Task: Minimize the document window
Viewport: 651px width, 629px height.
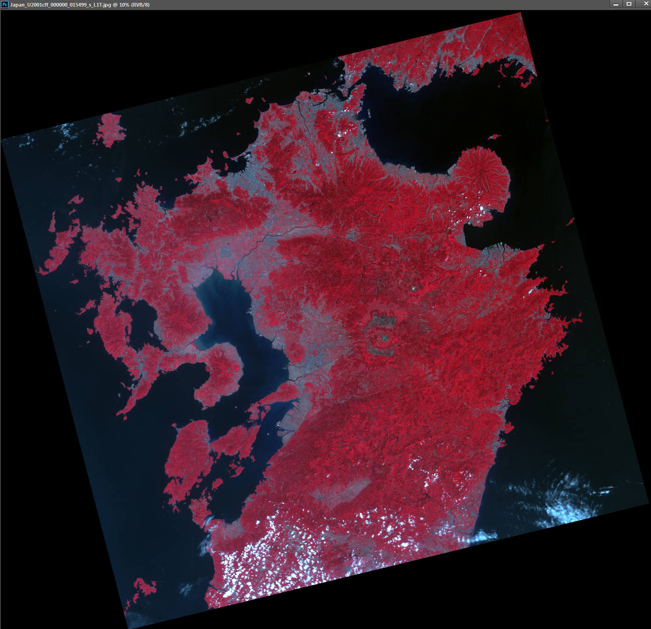Action: pos(616,4)
